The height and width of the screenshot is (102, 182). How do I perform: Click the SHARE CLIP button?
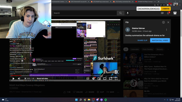[142, 40]
